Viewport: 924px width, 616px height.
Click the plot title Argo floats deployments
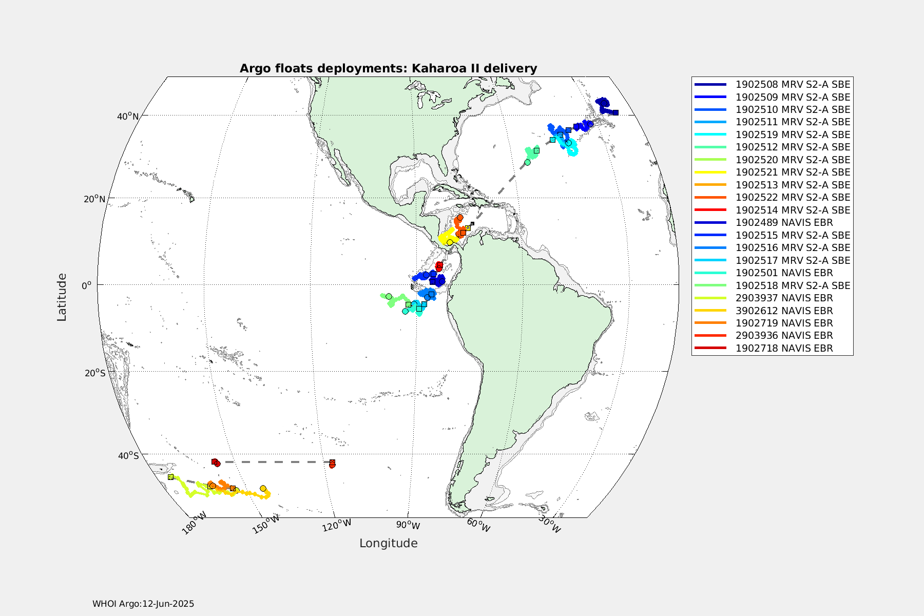389,68
